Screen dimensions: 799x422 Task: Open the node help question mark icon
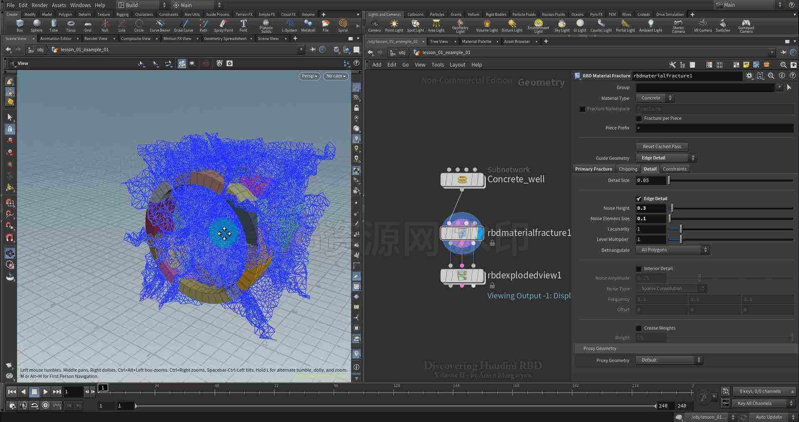pyautogui.click(x=793, y=76)
